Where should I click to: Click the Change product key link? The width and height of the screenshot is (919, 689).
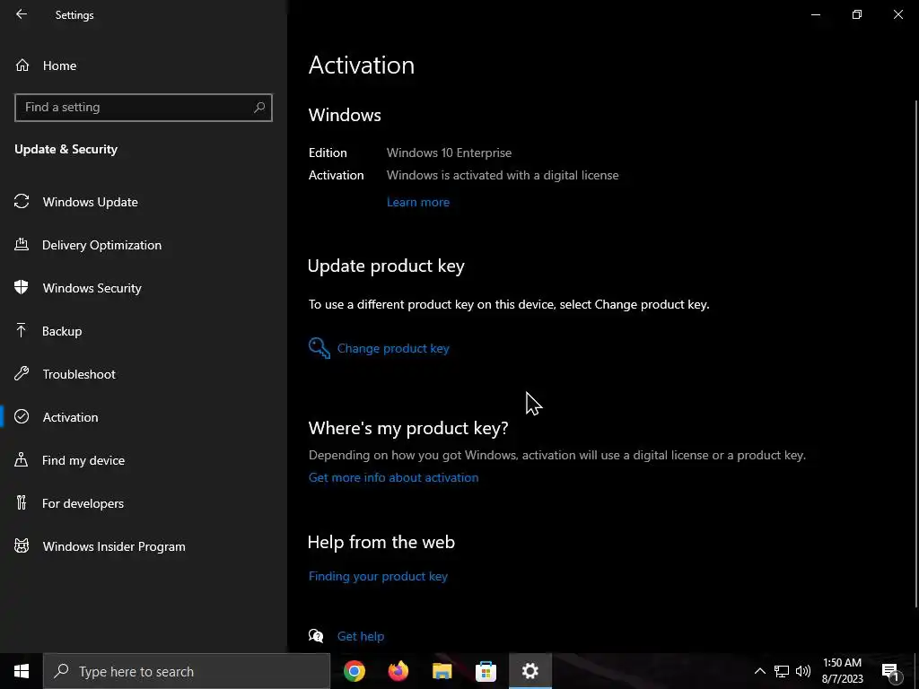pos(393,349)
